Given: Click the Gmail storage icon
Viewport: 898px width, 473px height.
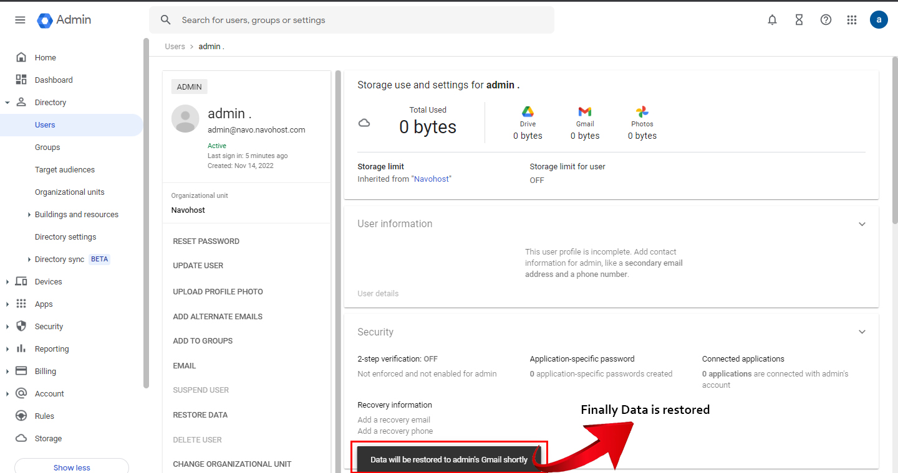Looking at the screenshot, I should coord(584,112).
